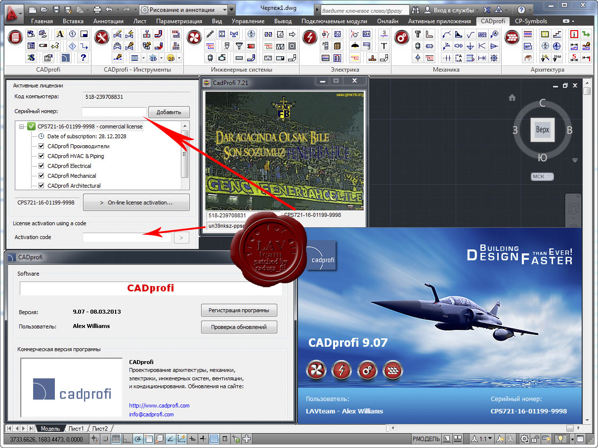Click the blue question mark help icon
This screenshot has height=448, width=598.
tap(84, 58)
